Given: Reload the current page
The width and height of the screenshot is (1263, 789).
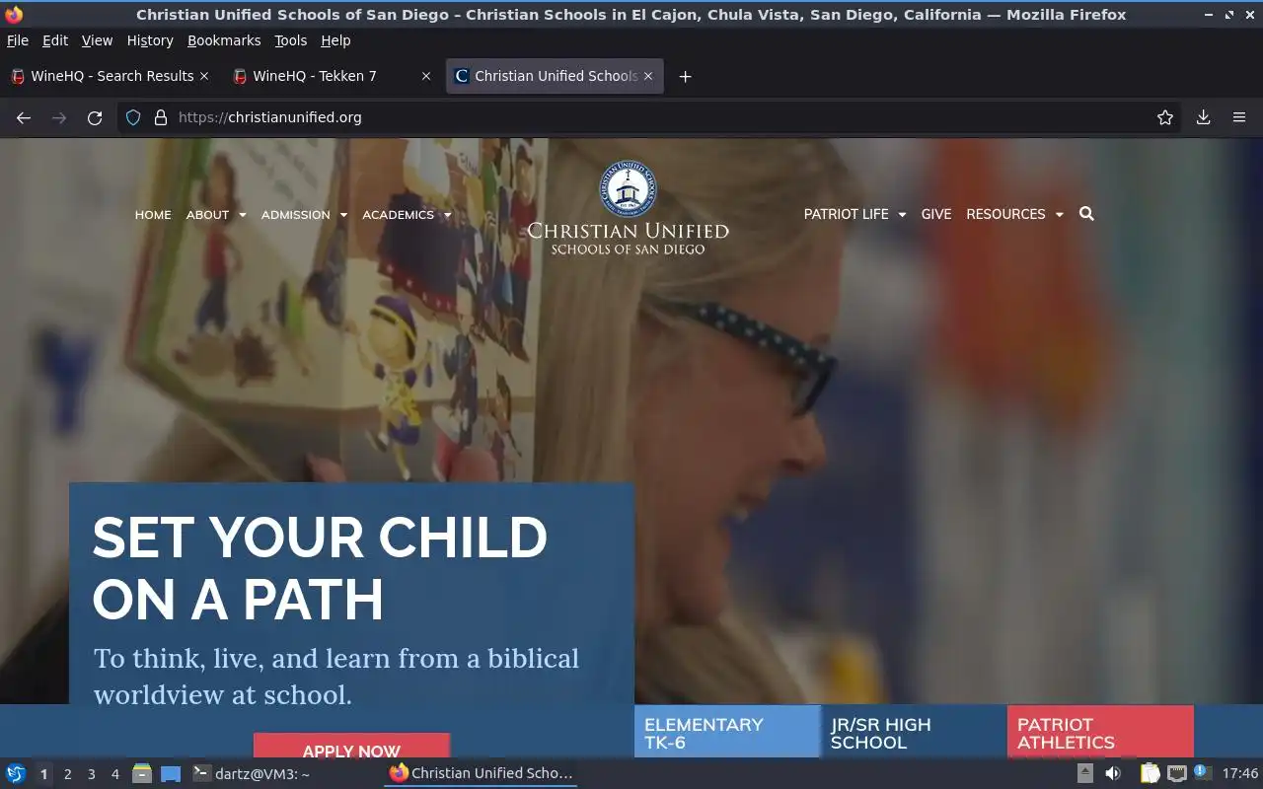Looking at the screenshot, I should [x=95, y=117].
